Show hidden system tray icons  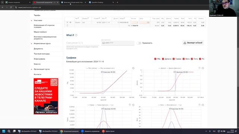[x=206, y=131]
